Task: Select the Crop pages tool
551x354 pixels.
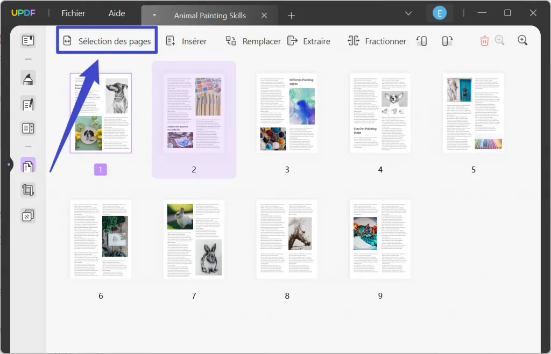Action: tap(28, 190)
